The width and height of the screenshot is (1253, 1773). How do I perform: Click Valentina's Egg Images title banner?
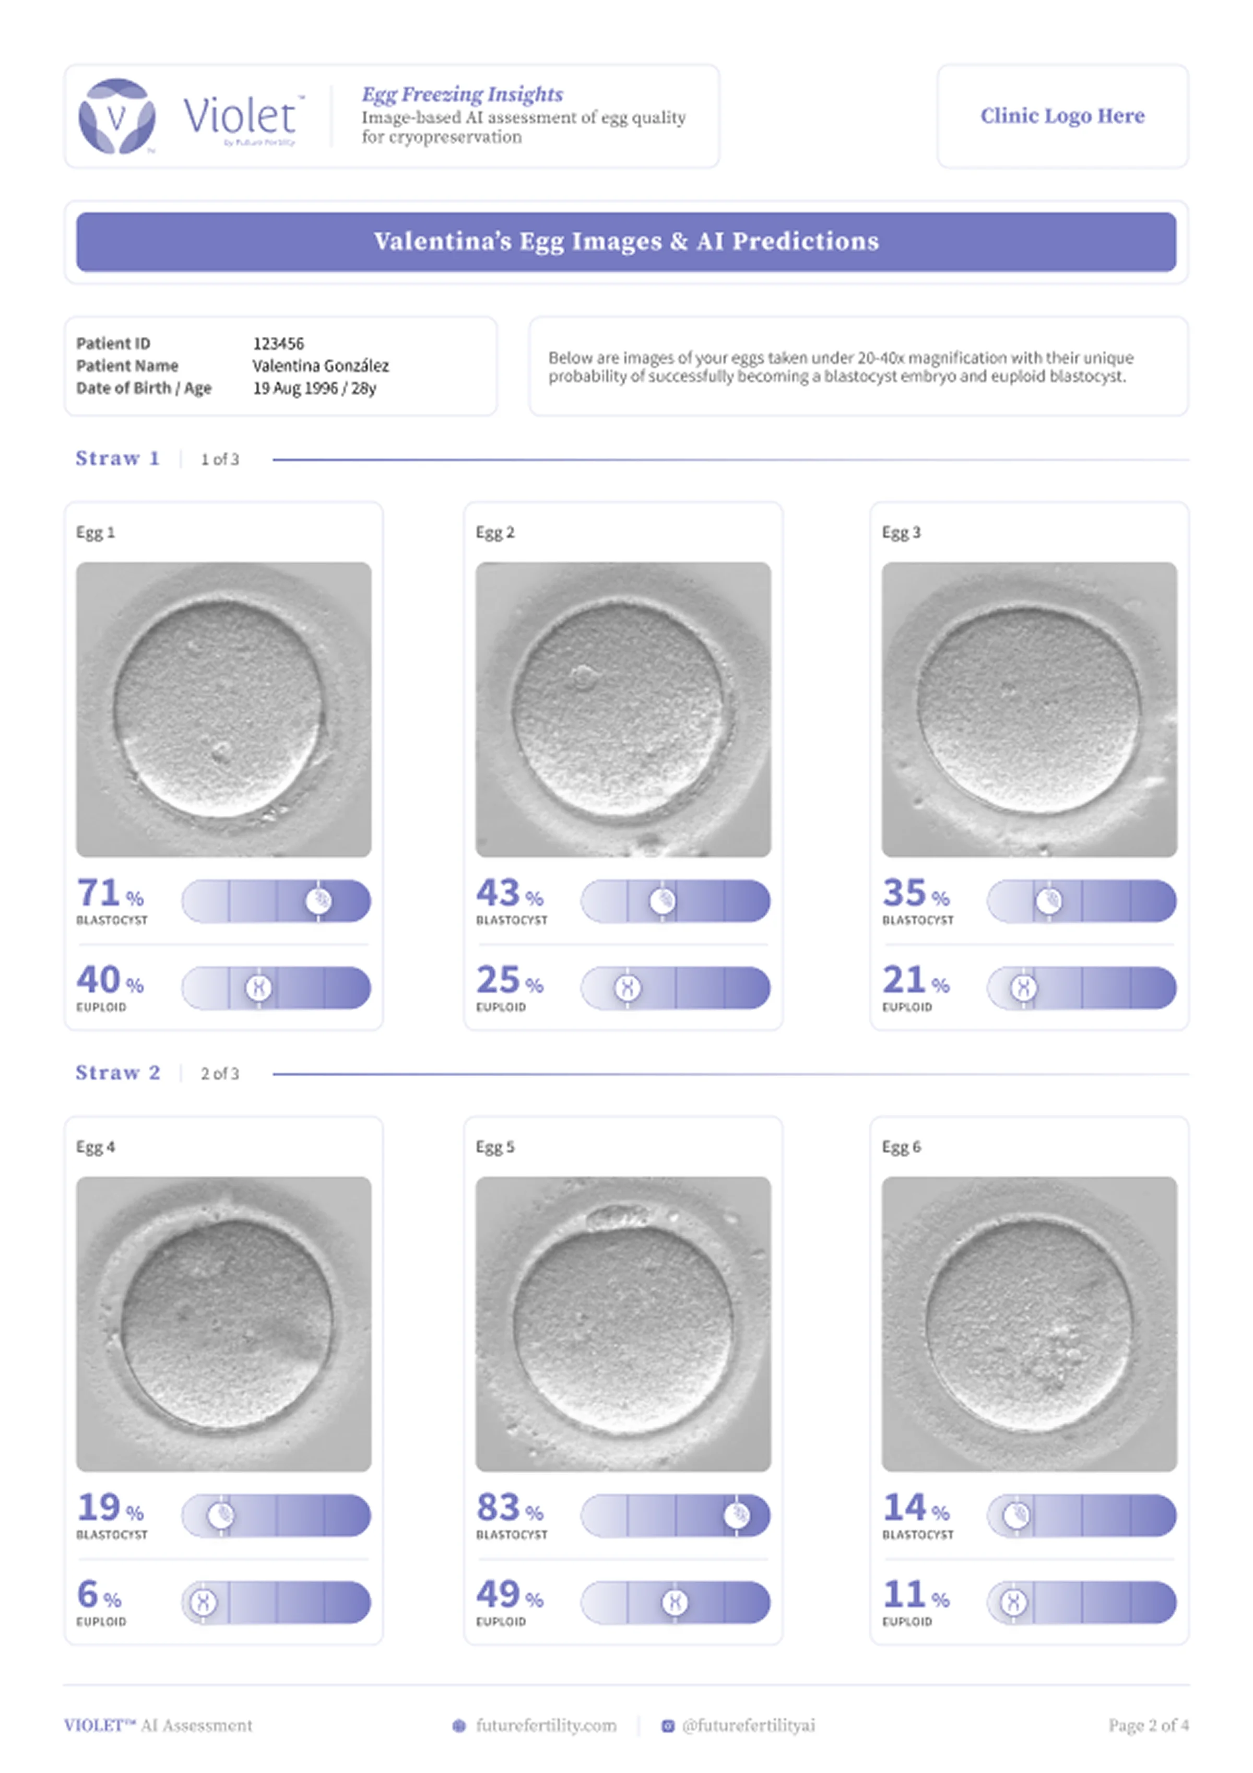pos(626,242)
